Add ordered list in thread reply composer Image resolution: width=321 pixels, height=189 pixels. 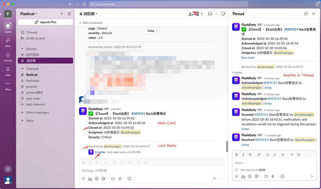tap(267, 155)
